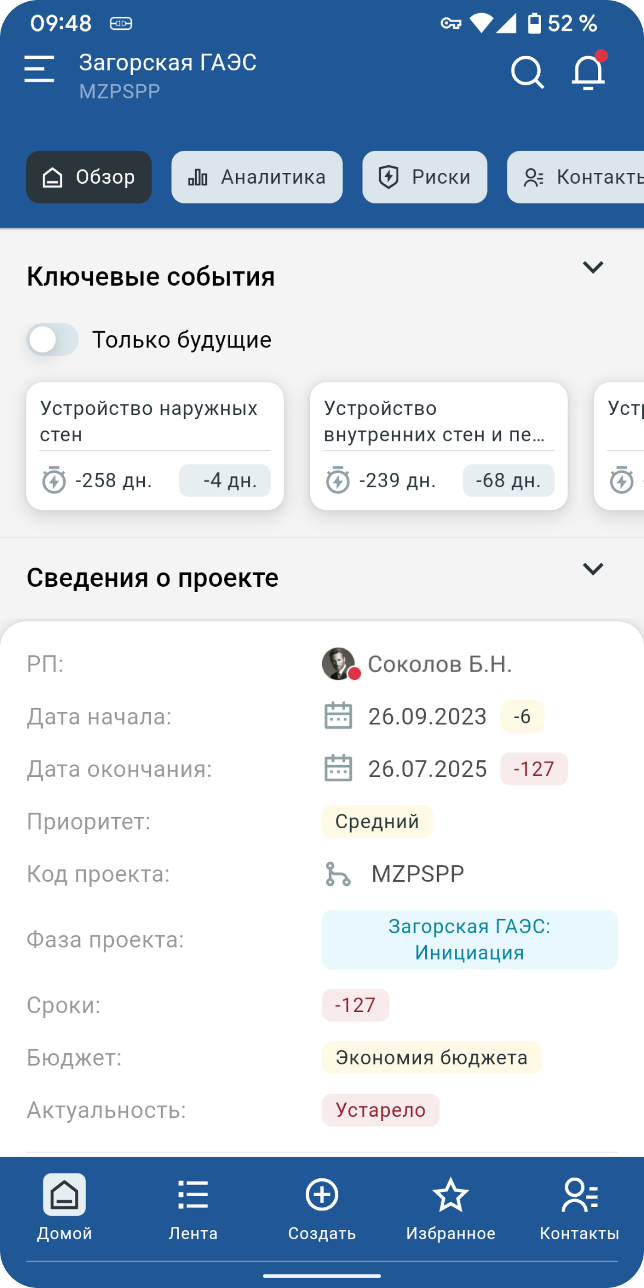Tap the calendar icon beside 26.07.2025
The image size is (644, 1288).
338,769
